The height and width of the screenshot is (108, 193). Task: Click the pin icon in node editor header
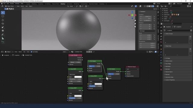94,52
